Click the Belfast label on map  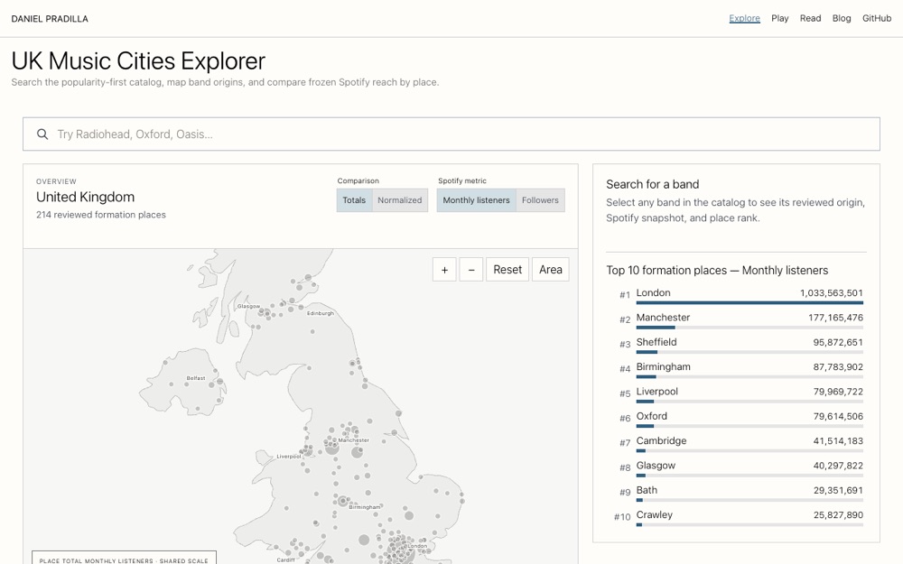pos(196,378)
